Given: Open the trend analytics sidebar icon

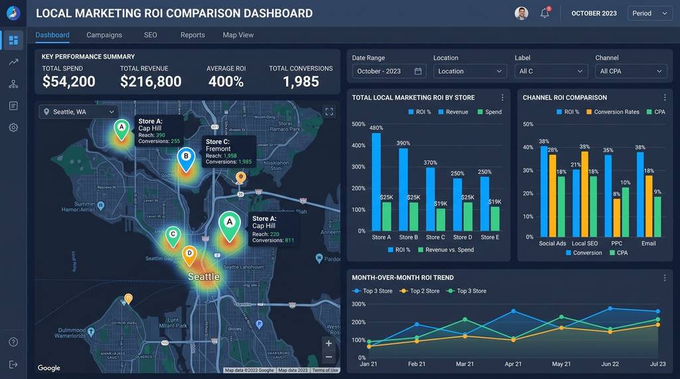Looking at the screenshot, I should tap(13, 62).
